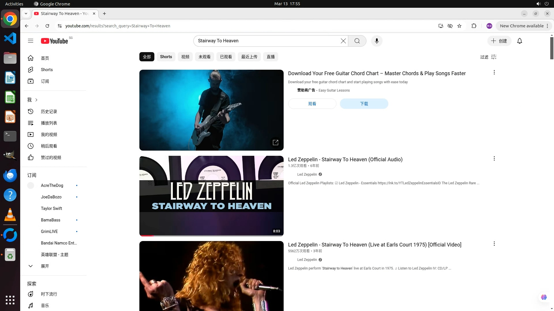
Task: Open the search filters (过滤) panel
Action: (488, 57)
